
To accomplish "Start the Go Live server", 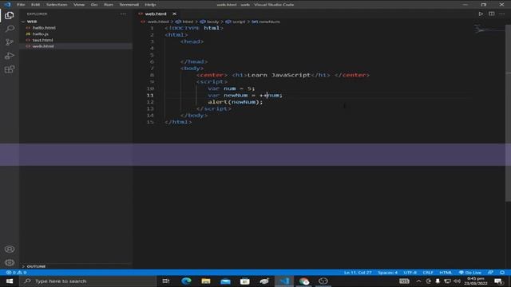I will coord(470,273).
